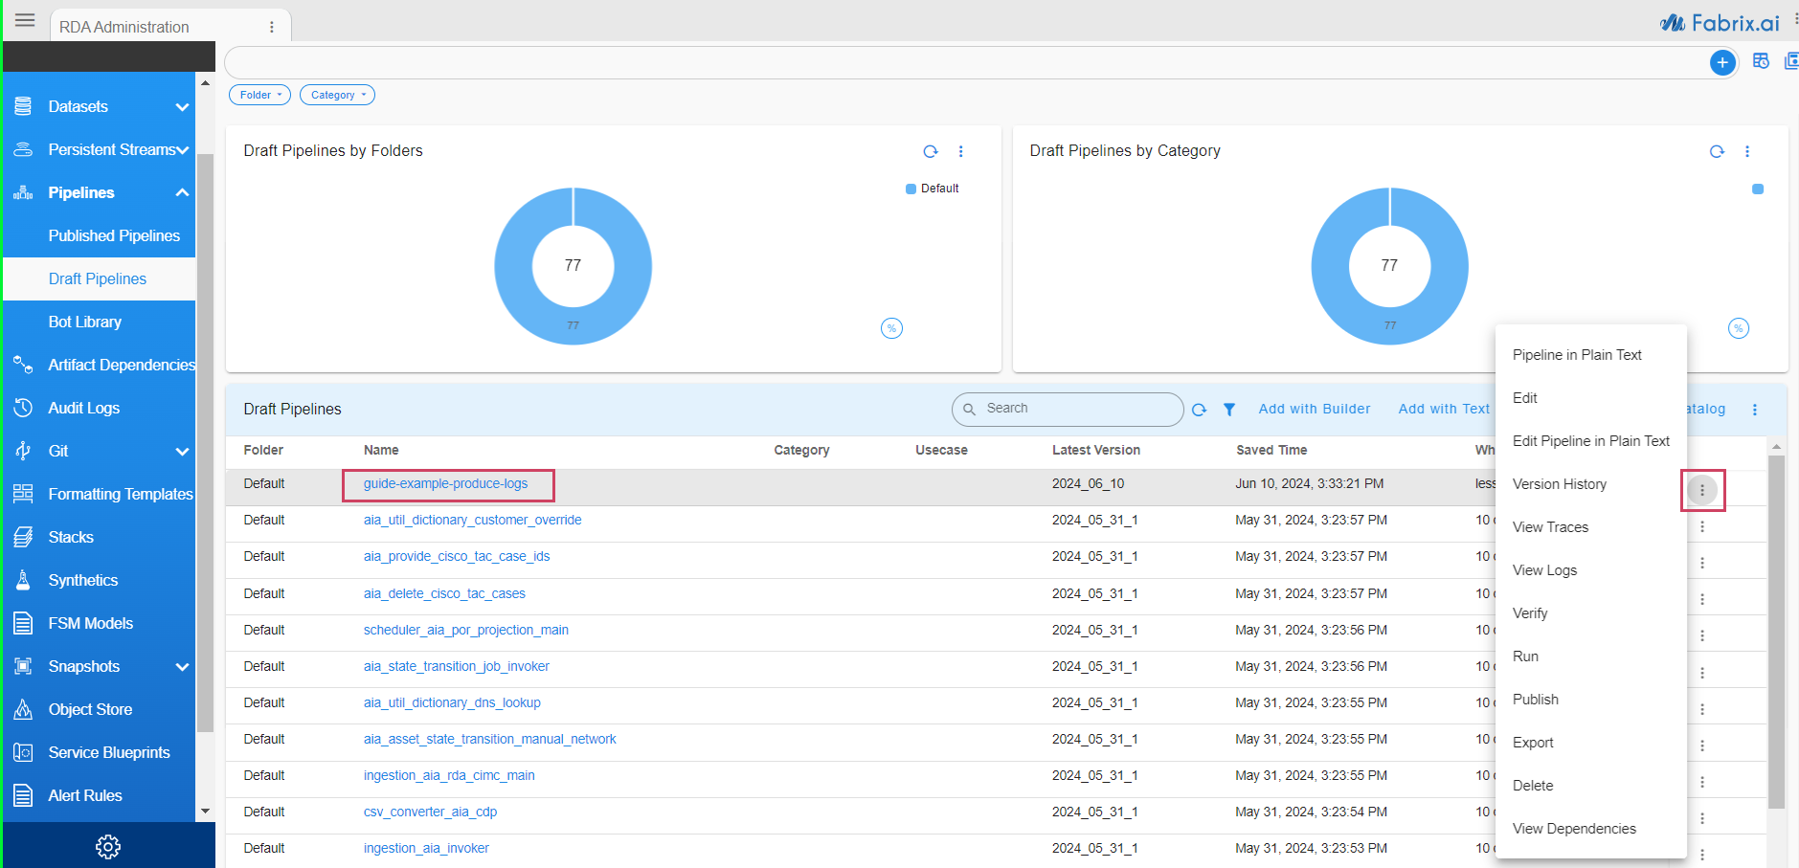This screenshot has height=868, width=1799.
Task: Open the settings gear at sidebar bottom
Action: coord(108,846)
